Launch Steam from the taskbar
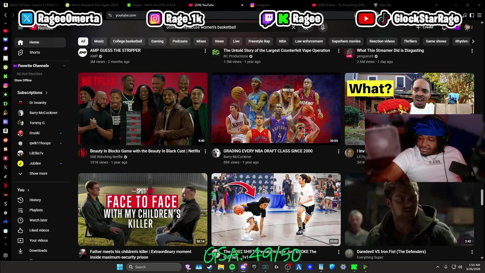The width and height of the screenshot is (485, 273). [210, 267]
